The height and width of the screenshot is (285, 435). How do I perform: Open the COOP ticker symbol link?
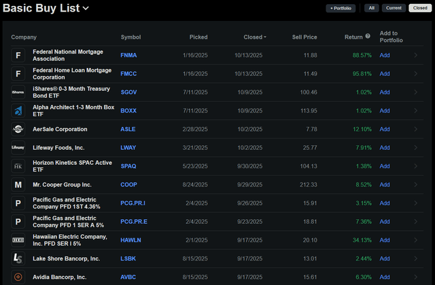click(x=129, y=185)
